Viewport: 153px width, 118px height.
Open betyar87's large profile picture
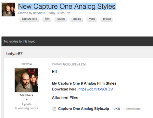point(27,80)
